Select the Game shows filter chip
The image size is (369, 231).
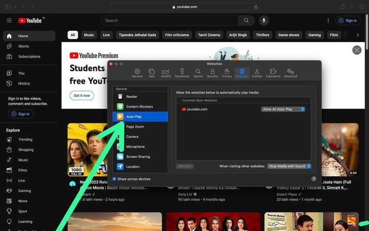point(288,35)
